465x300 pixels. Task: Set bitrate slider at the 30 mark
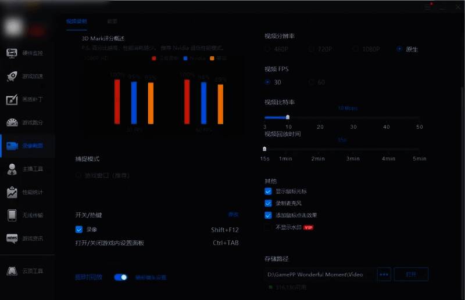pos(353,118)
